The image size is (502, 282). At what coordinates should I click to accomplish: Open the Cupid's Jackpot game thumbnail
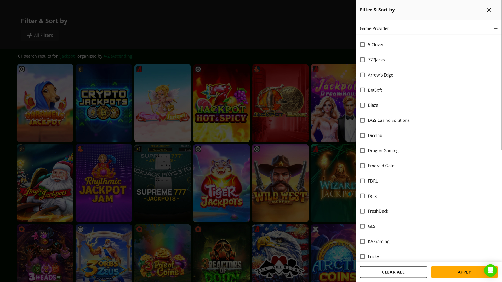point(163,103)
